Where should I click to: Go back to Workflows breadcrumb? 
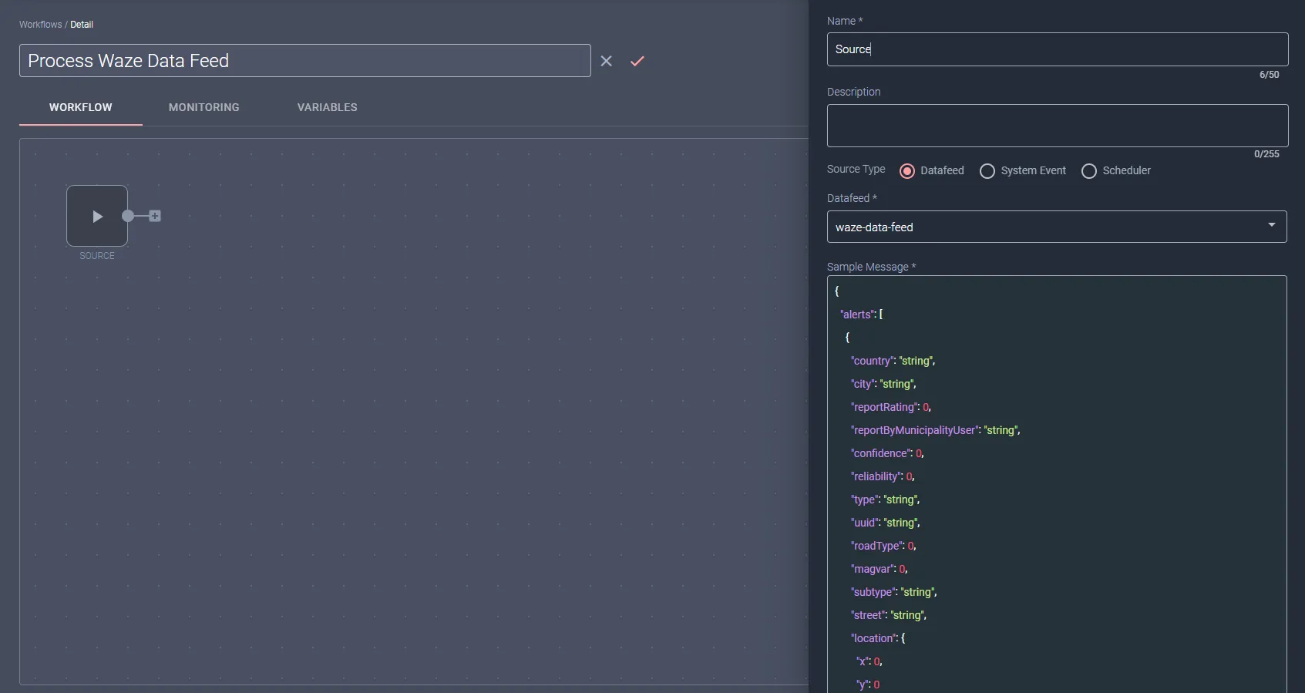tap(40, 25)
